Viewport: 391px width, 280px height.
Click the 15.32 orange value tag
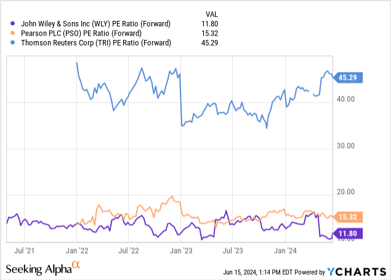[x=350, y=217]
